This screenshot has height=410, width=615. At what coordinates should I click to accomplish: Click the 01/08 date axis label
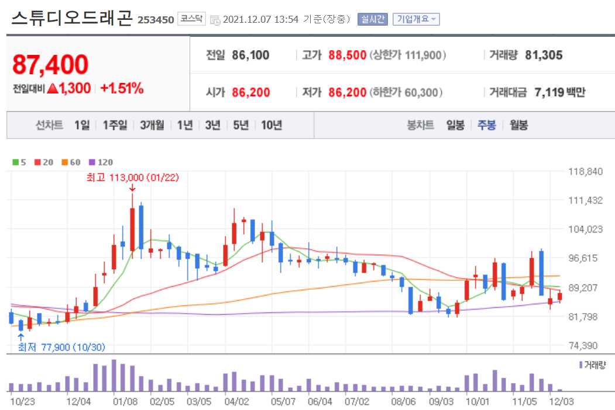click(125, 401)
